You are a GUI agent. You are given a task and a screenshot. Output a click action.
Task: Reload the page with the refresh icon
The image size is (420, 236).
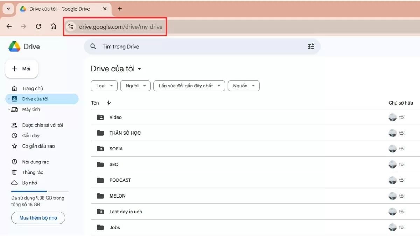point(38,27)
